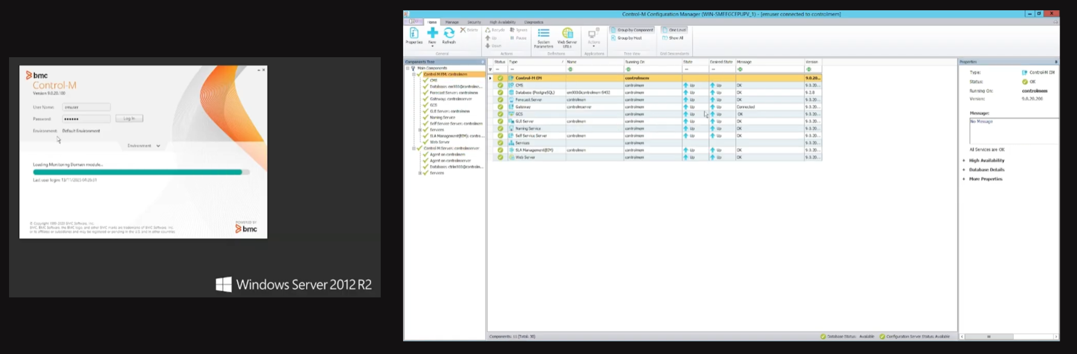Collapse Control-M EM controlmem tree node
This screenshot has width=1077, height=354.
pyautogui.click(x=414, y=74)
